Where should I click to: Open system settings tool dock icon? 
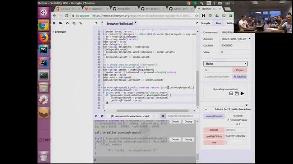point(44,100)
